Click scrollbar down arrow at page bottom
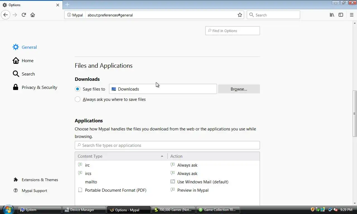357x214 pixels. click(355, 203)
